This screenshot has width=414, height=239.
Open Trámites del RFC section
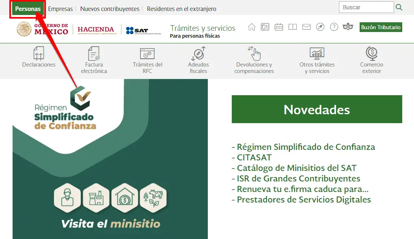147,61
